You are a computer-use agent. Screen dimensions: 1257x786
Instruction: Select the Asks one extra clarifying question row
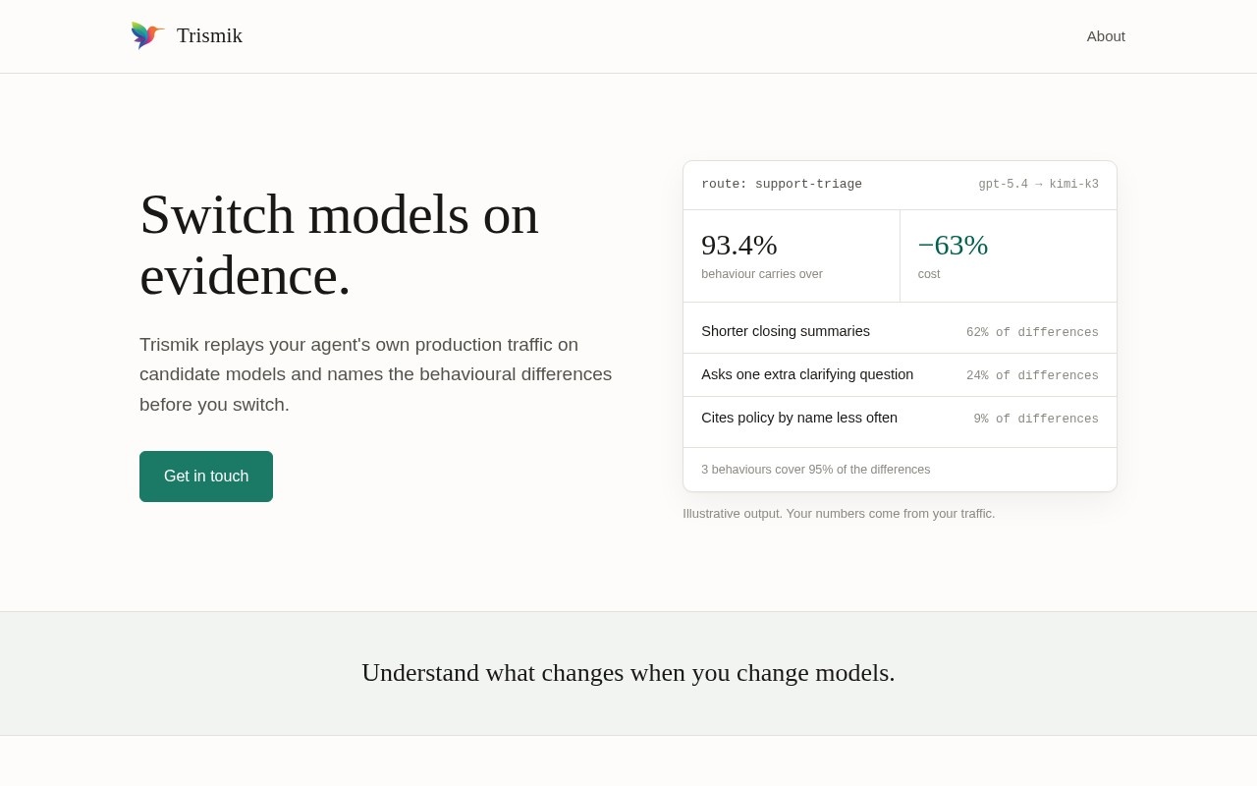coord(900,375)
